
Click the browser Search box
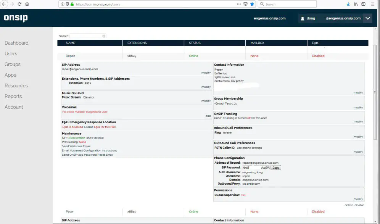click(x=287, y=4)
